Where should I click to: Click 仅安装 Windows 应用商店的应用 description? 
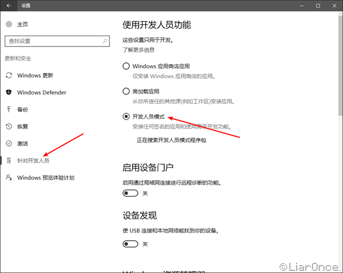pos(173,76)
